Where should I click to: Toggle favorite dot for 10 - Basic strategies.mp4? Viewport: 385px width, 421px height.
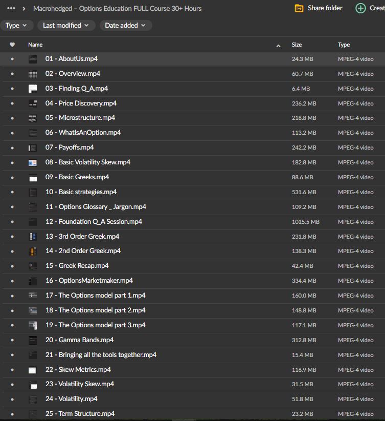[x=12, y=193]
